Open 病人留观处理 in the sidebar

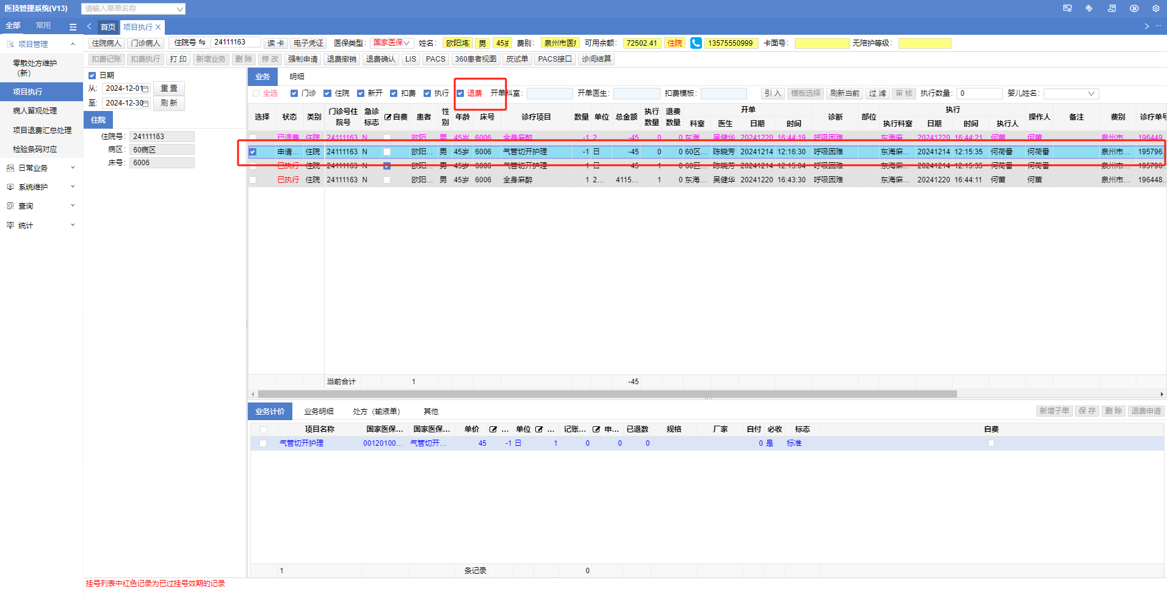coord(35,111)
